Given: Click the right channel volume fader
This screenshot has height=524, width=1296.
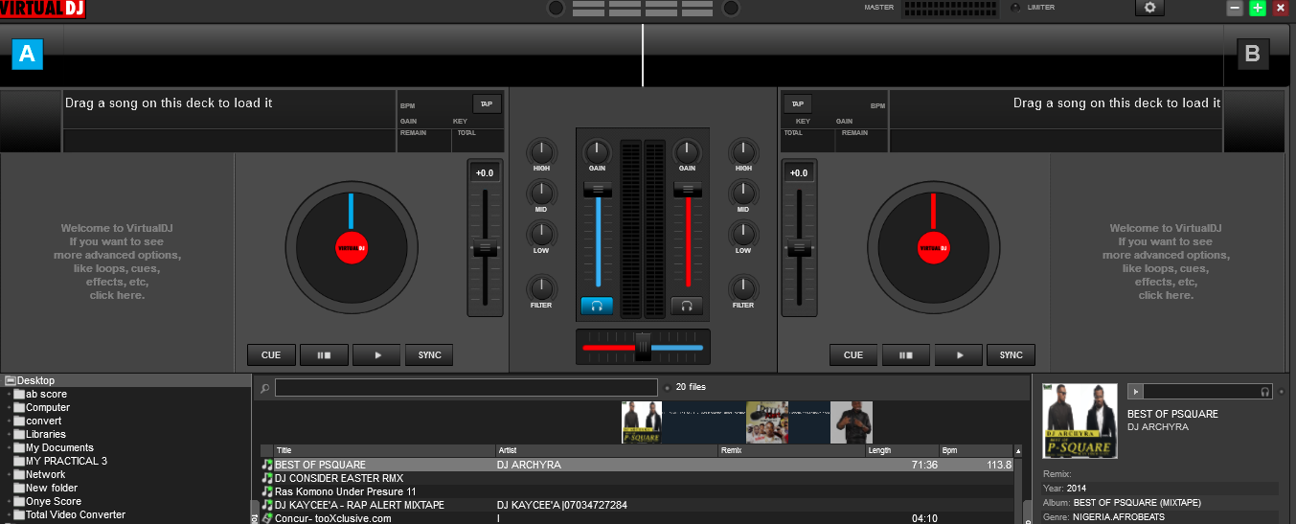Looking at the screenshot, I should [x=687, y=191].
